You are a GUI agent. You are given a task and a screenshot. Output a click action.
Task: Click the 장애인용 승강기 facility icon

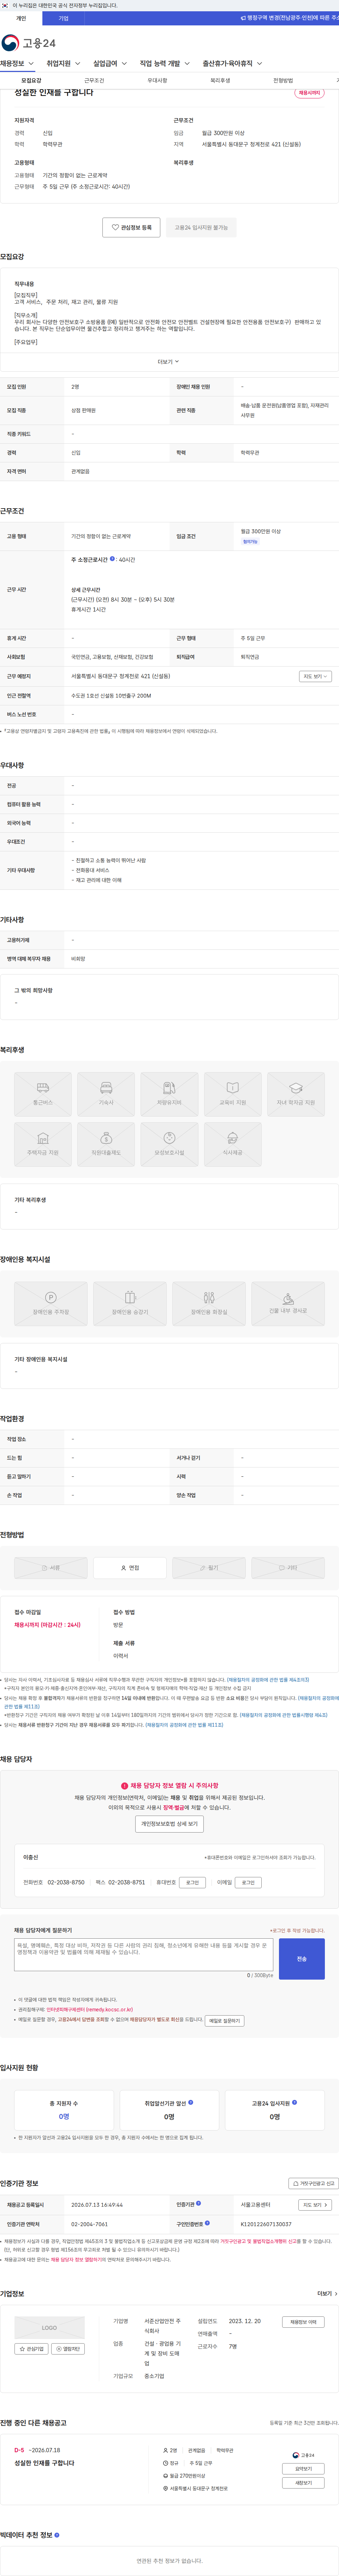click(x=130, y=1304)
